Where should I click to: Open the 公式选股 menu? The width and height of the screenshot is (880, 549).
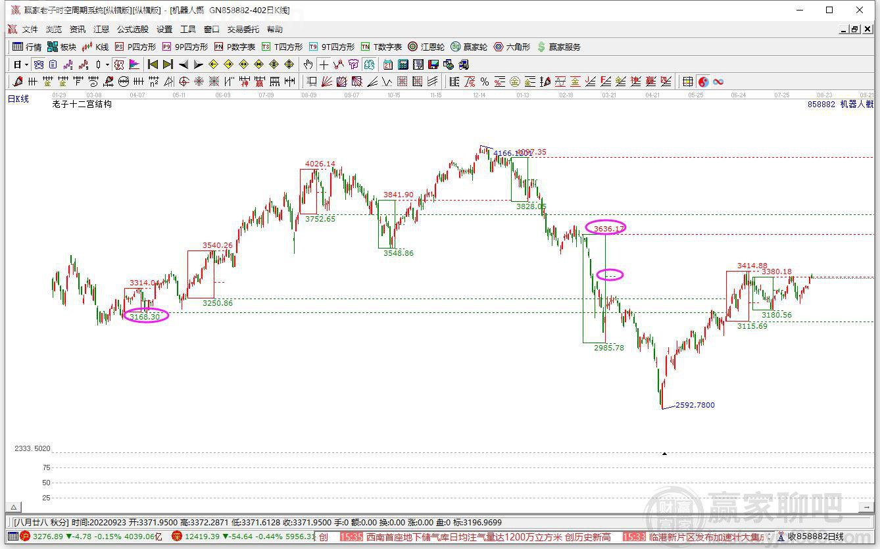pyautogui.click(x=133, y=30)
